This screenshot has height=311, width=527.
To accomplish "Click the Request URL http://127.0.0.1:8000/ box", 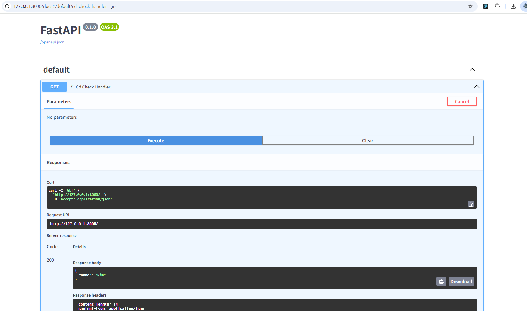I will point(262,224).
